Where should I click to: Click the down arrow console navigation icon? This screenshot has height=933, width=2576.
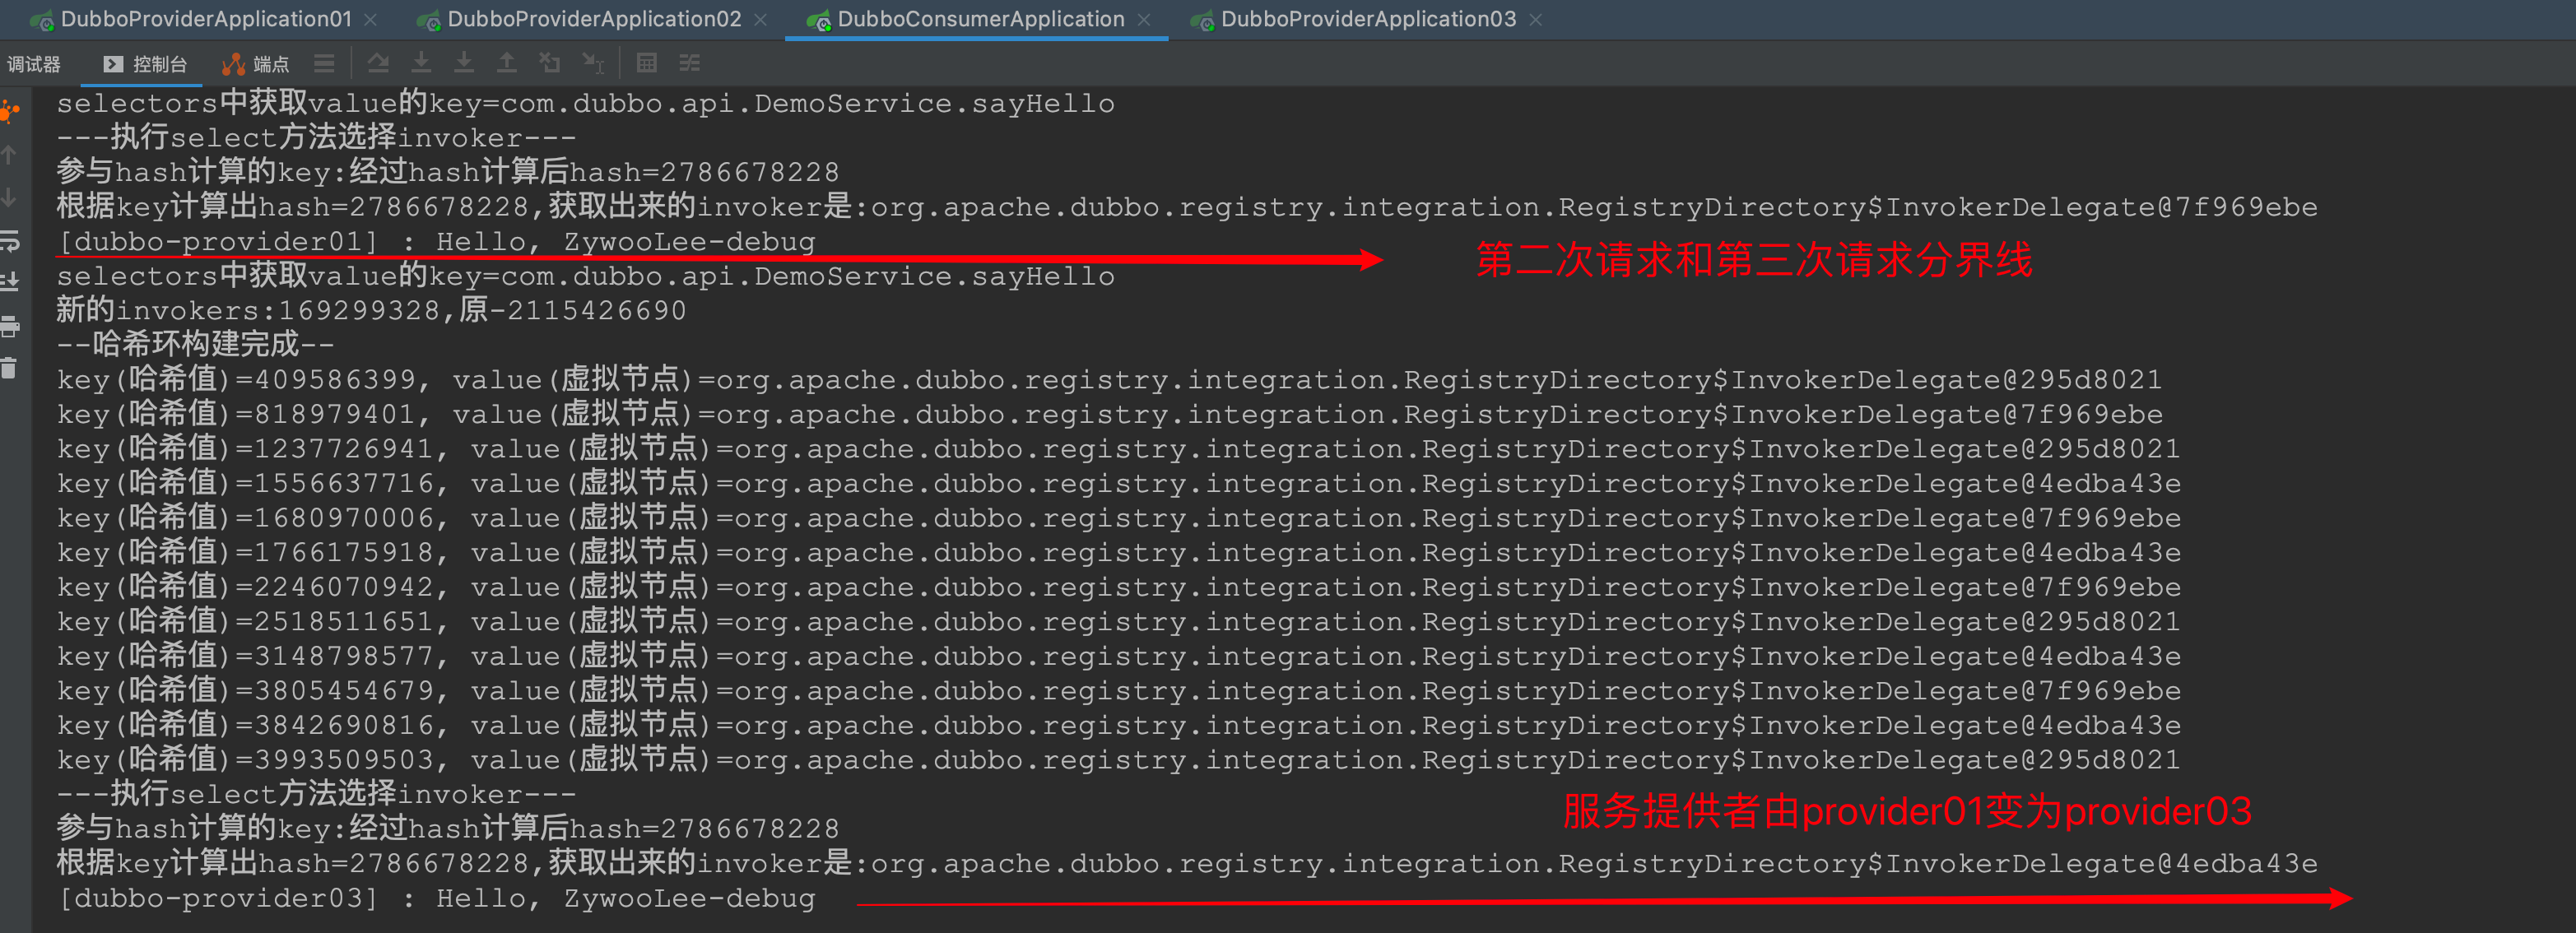tap(10, 197)
